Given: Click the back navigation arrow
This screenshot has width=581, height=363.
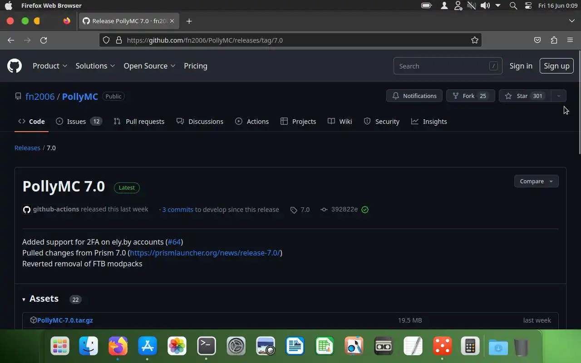Looking at the screenshot, I should [x=11, y=40].
